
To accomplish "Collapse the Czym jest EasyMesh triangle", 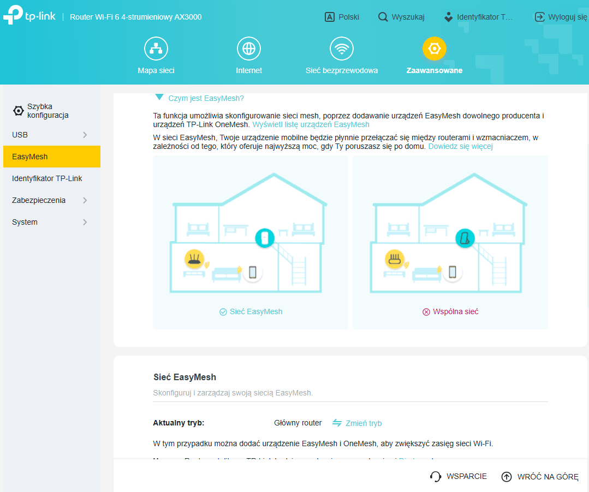I will [159, 98].
